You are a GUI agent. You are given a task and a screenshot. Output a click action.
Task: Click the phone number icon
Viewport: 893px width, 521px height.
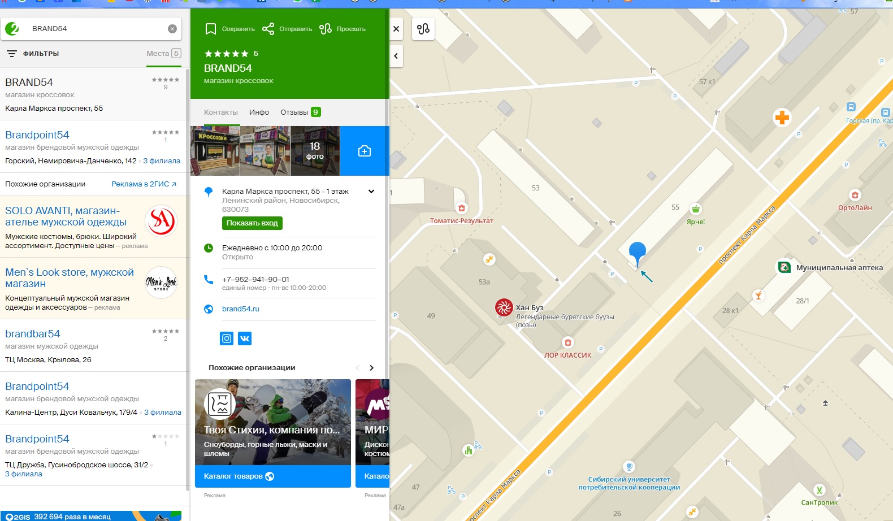pyautogui.click(x=209, y=280)
